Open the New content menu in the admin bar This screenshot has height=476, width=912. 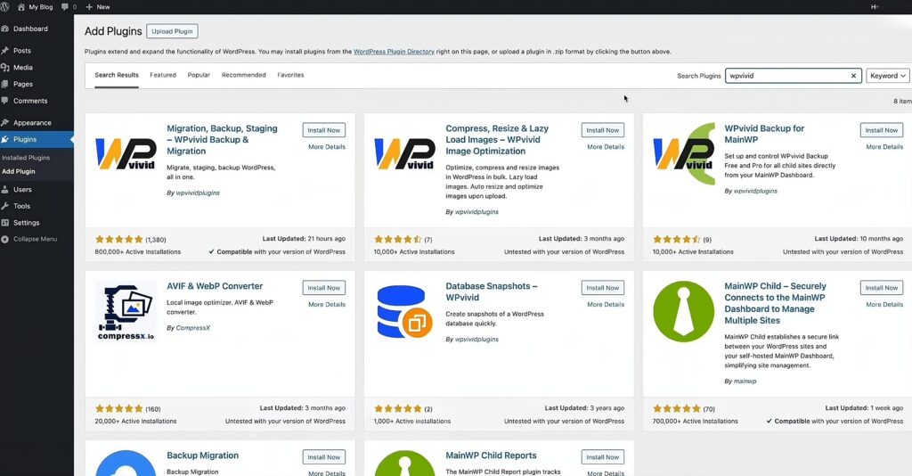(98, 7)
